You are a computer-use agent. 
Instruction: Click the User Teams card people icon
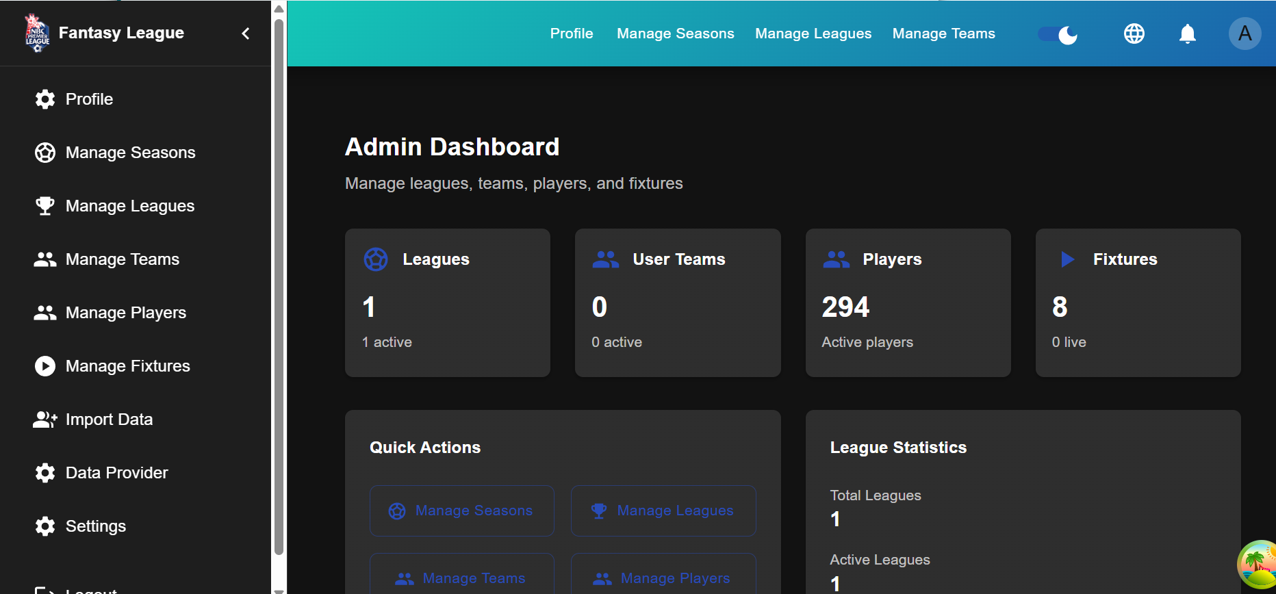(x=606, y=259)
